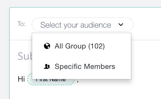The width and height of the screenshot is (161, 99).
Task: Open the Select your audience dropdown
Action: click(83, 24)
